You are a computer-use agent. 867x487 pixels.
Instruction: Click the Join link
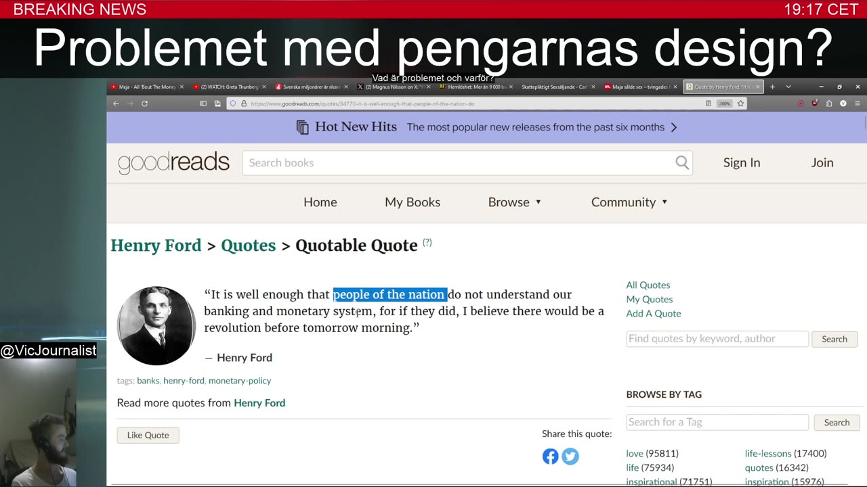coord(822,162)
